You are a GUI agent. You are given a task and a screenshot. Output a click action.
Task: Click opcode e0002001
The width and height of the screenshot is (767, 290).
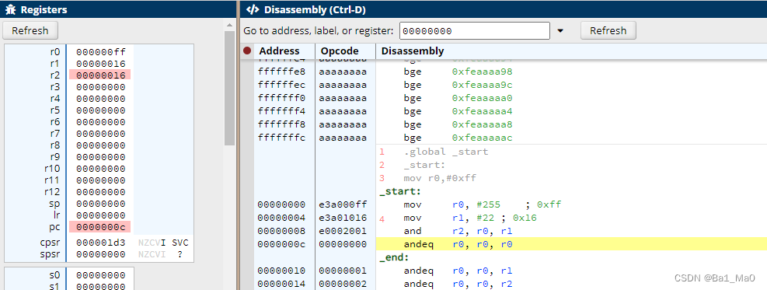pos(343,231)
